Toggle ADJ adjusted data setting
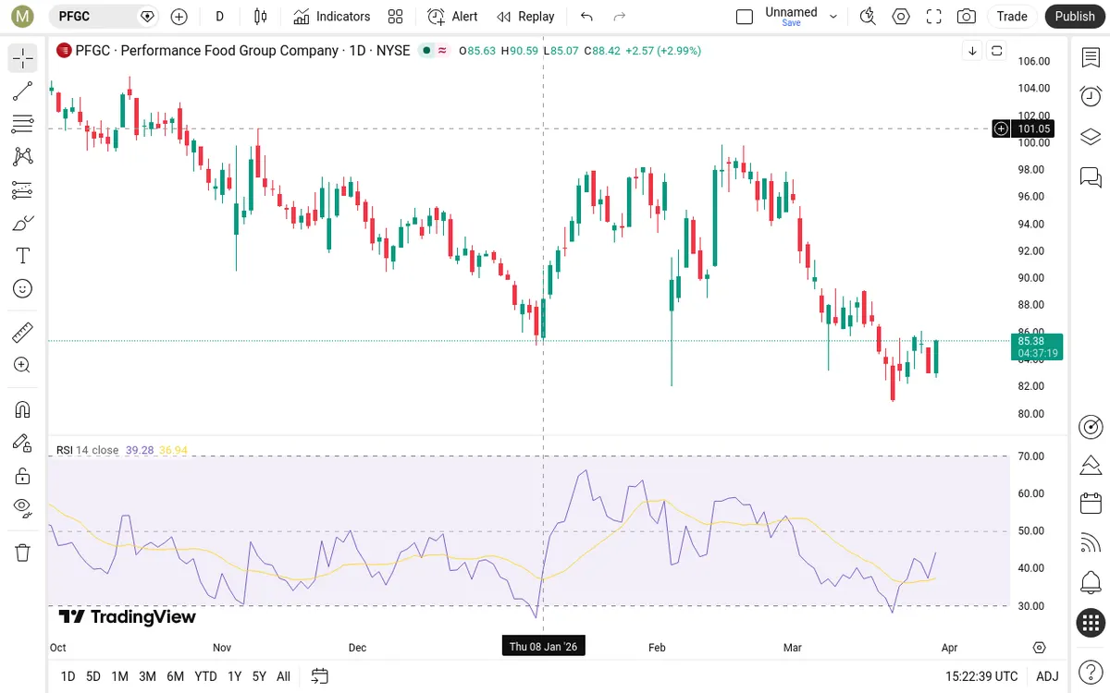 click(x=1047, y=676)
